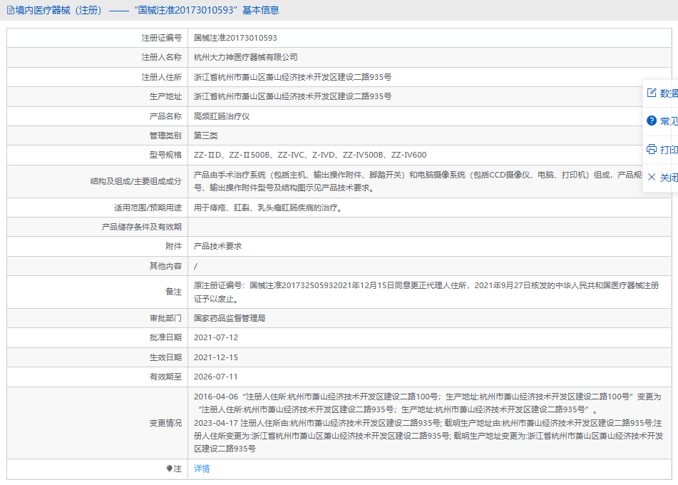Click the 打印 print text
This screenshot has height=485, width=678.
point(669,150)
